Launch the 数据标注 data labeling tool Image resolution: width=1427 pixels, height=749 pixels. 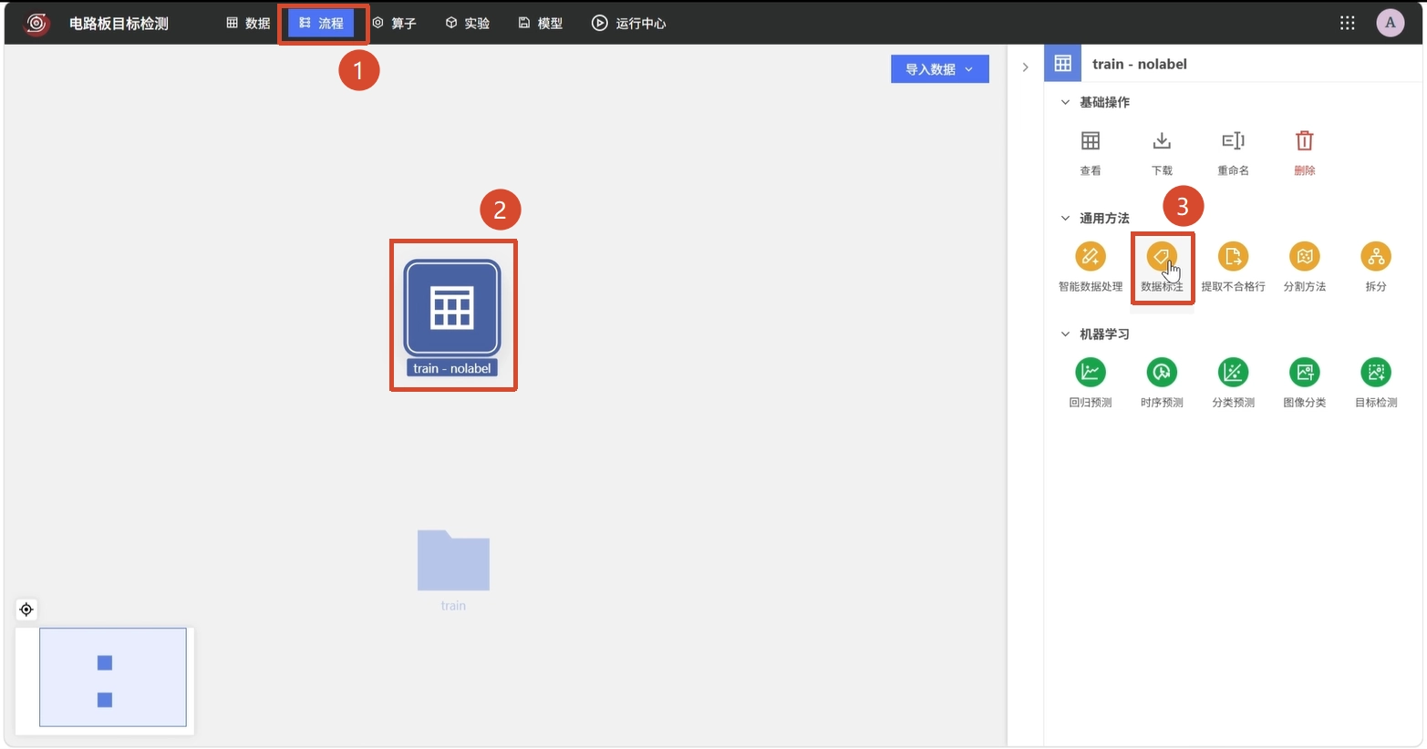point(1162,257)
